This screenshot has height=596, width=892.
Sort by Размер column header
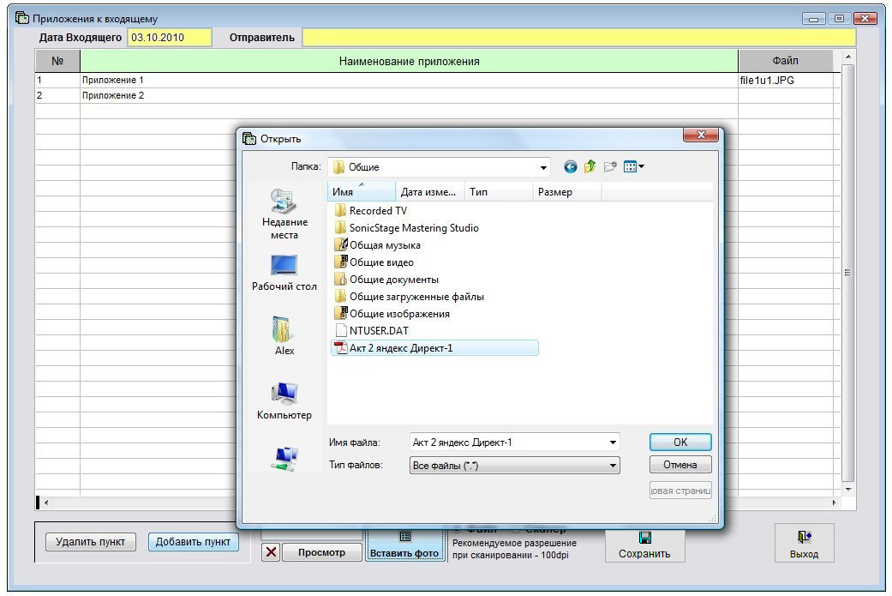[566, 192]
